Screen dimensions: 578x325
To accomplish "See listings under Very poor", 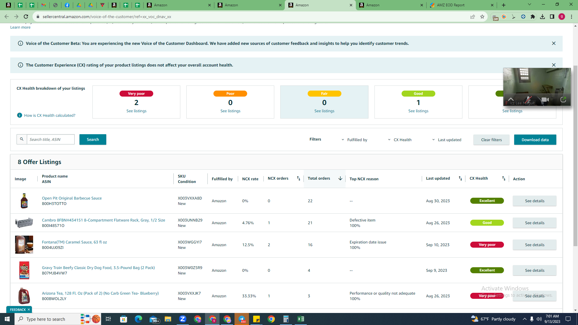I will coord(136,111).
